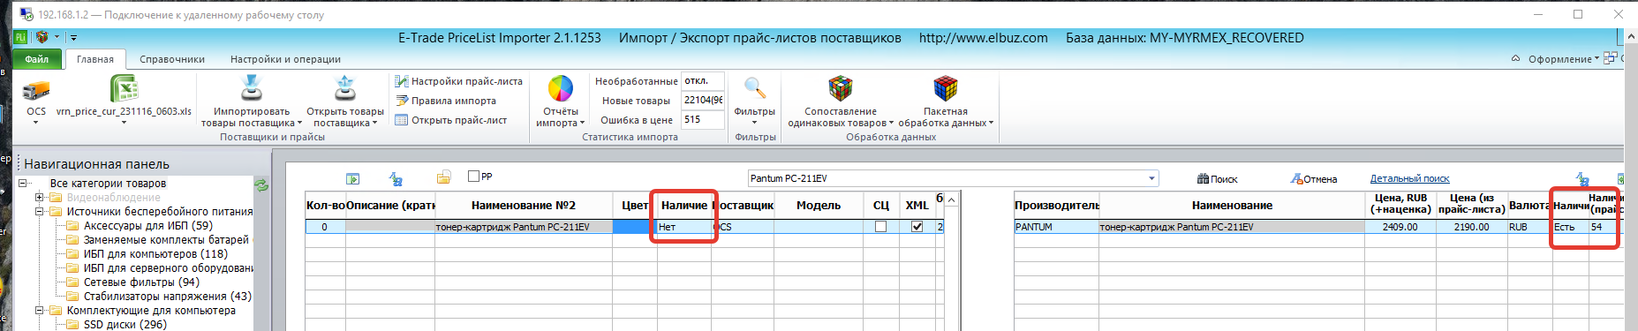Image resolution: width=1638 pixels, height=331 pixels.
Task: Open the OCS supplier dropdown arrow
Action: [x=36, y=123]
